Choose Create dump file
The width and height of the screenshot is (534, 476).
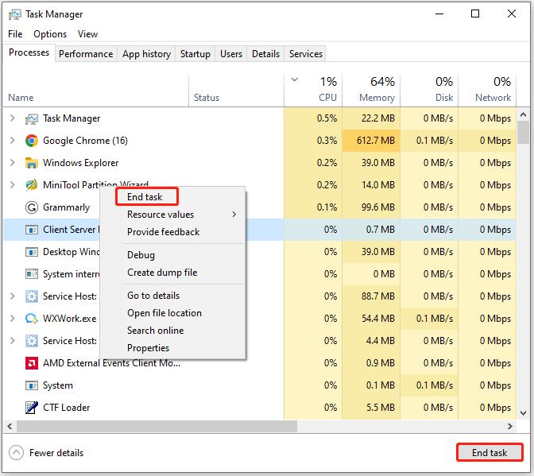pos(162,273)
